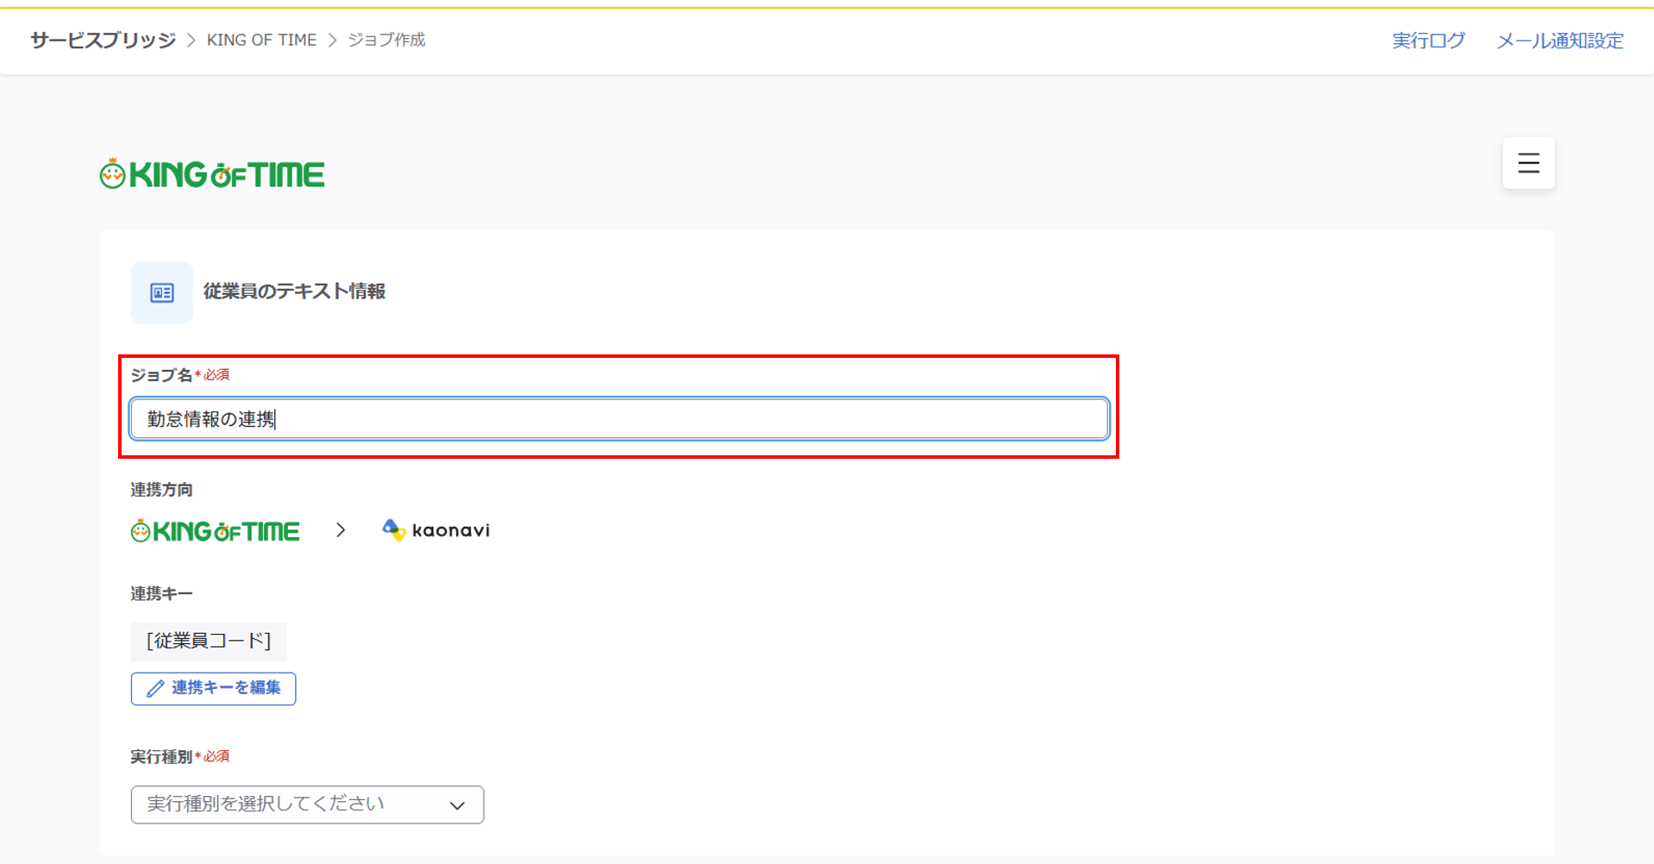Open the メール通知設定 link
Screen dimensions: 1654x864
coord(1560,41)
